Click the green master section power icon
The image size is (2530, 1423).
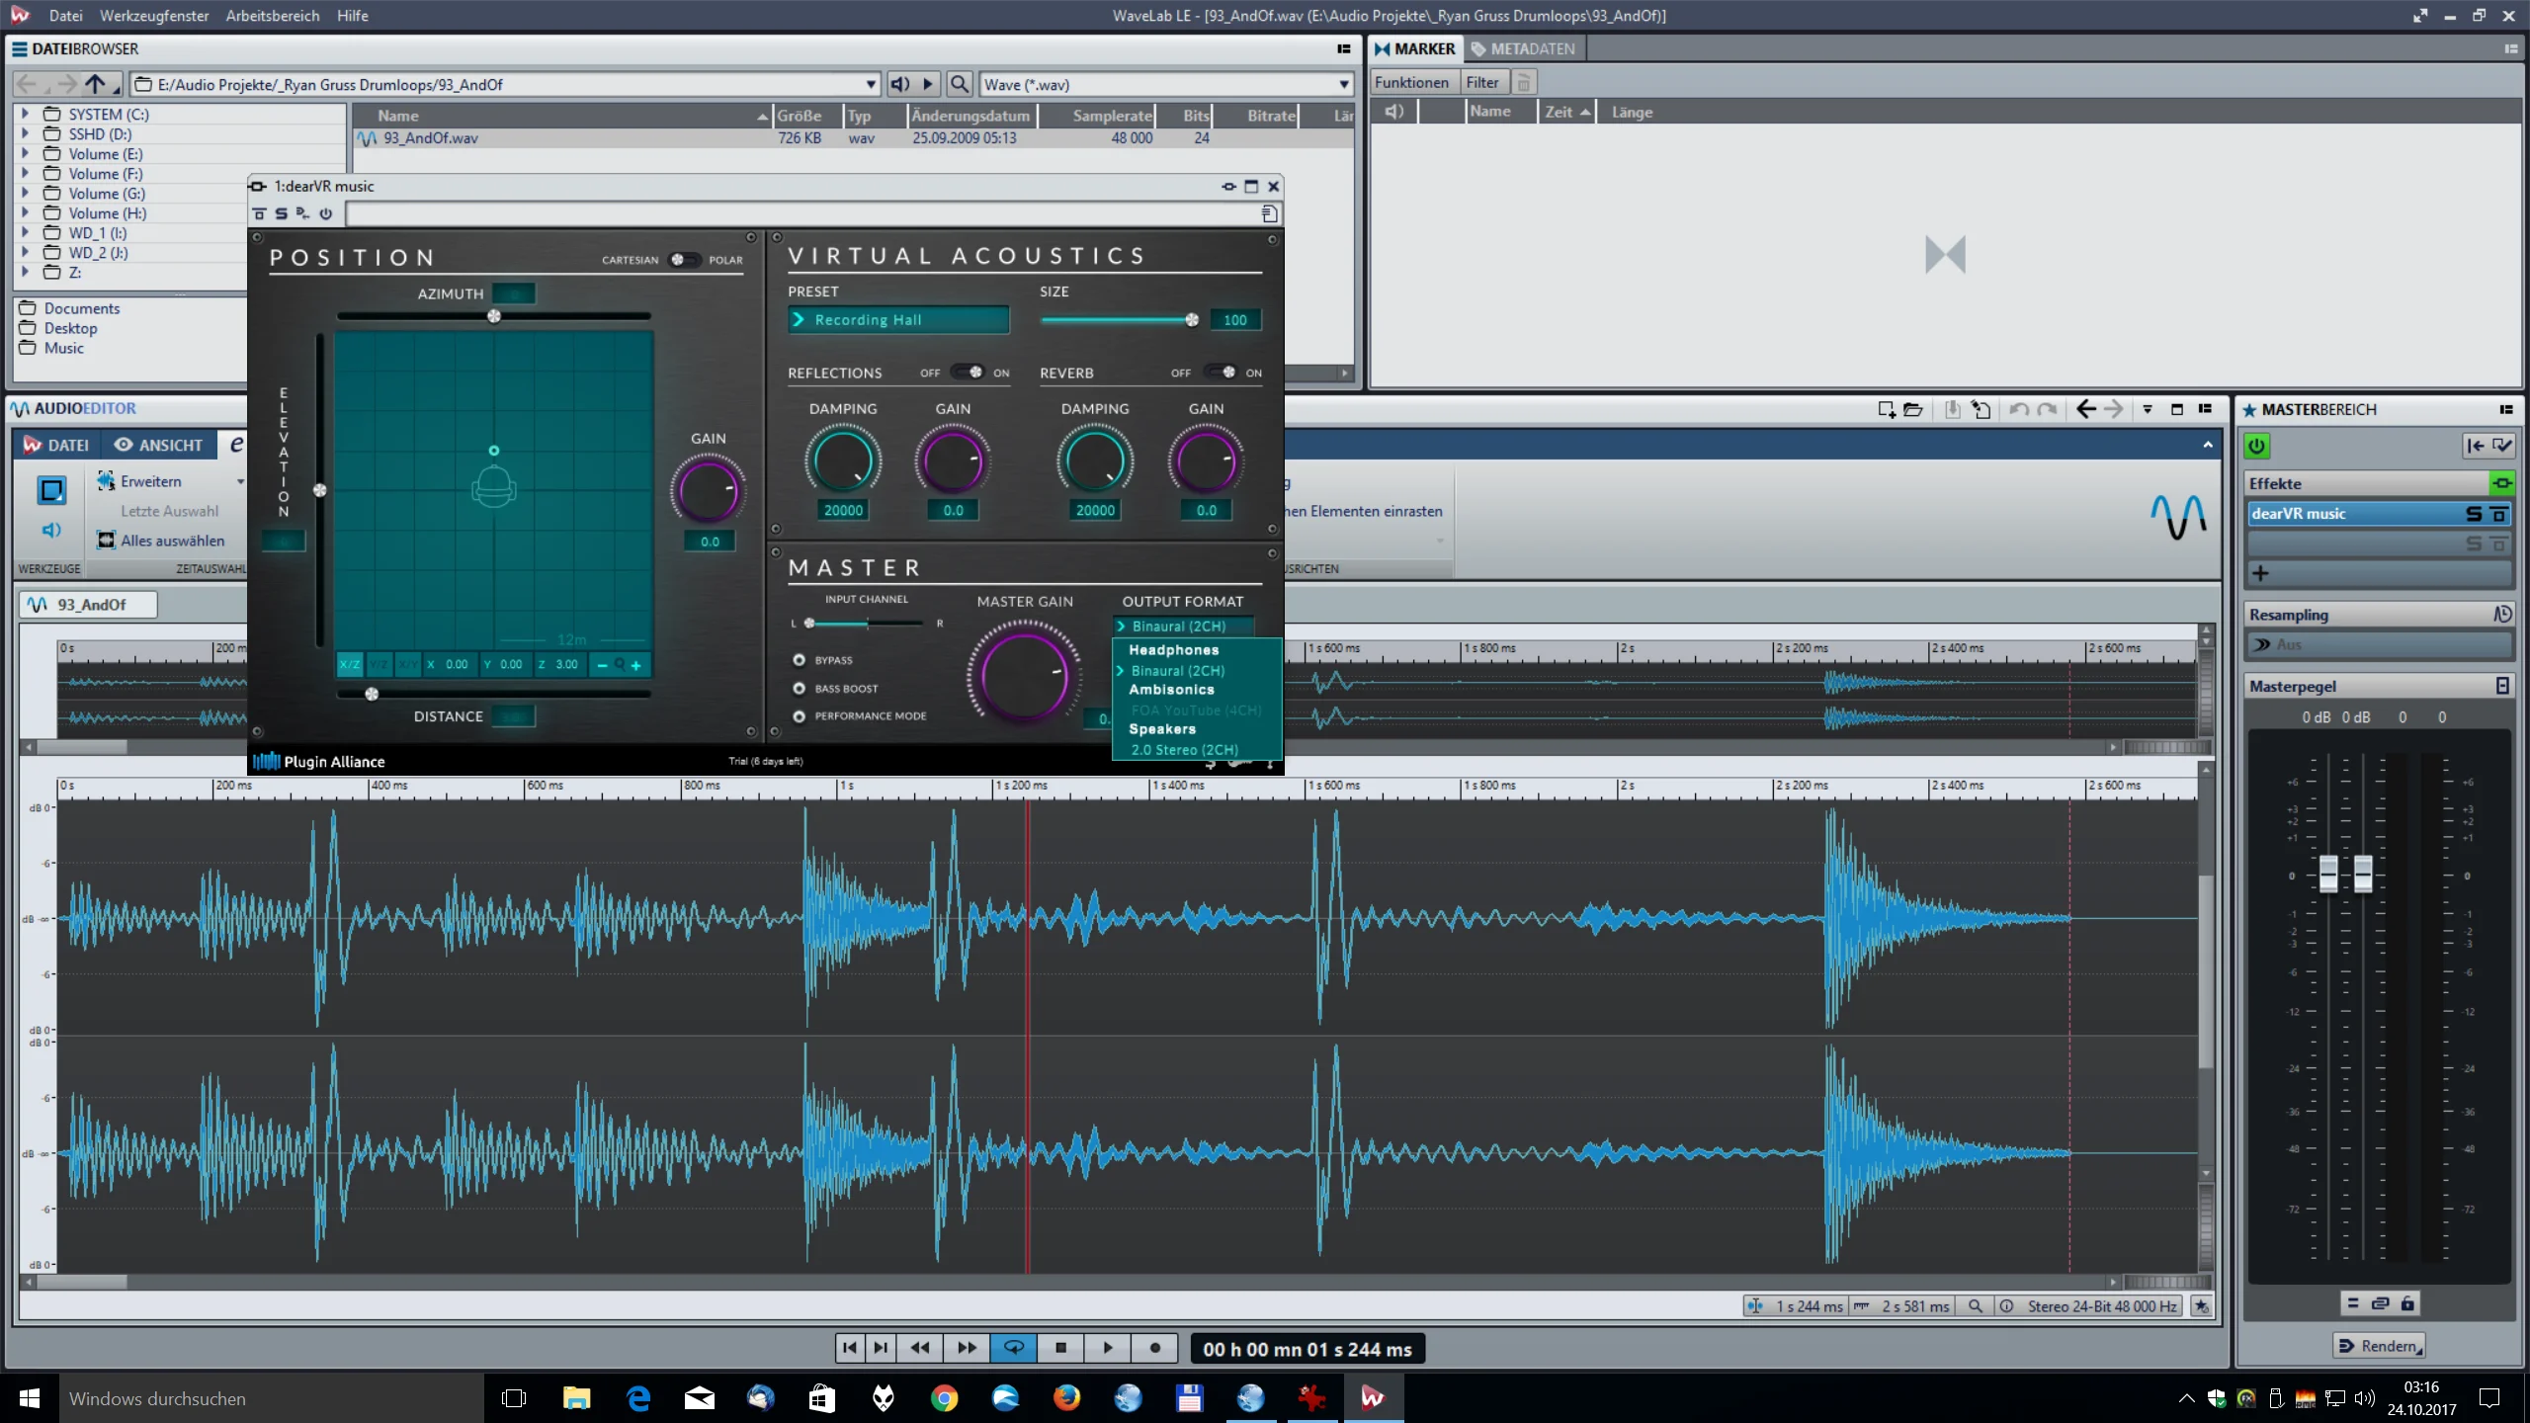[x=2256, y=447]
